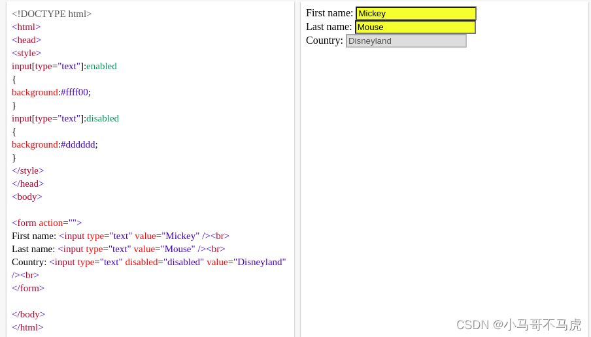
Task: Click the closing </form> tag line
Action: pyautogui.click(x=28, y=289)
